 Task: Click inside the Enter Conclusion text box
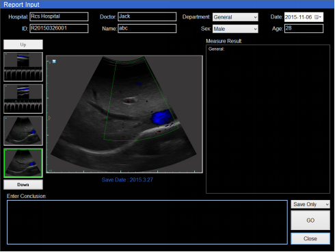click(147, 223)
